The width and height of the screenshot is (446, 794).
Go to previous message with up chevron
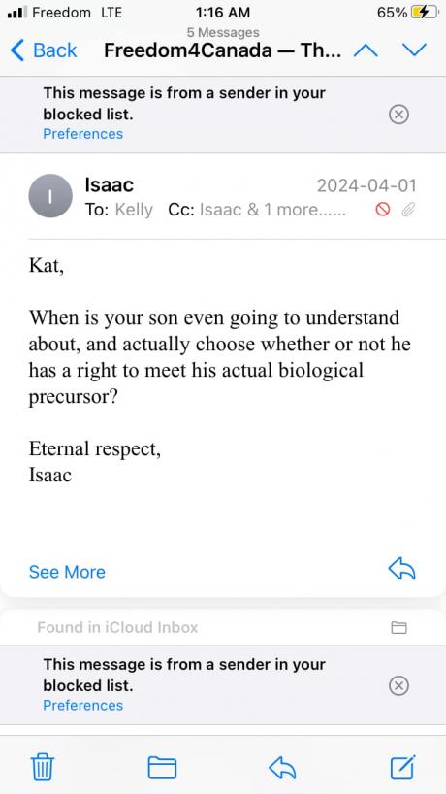[x=366, y=50]
